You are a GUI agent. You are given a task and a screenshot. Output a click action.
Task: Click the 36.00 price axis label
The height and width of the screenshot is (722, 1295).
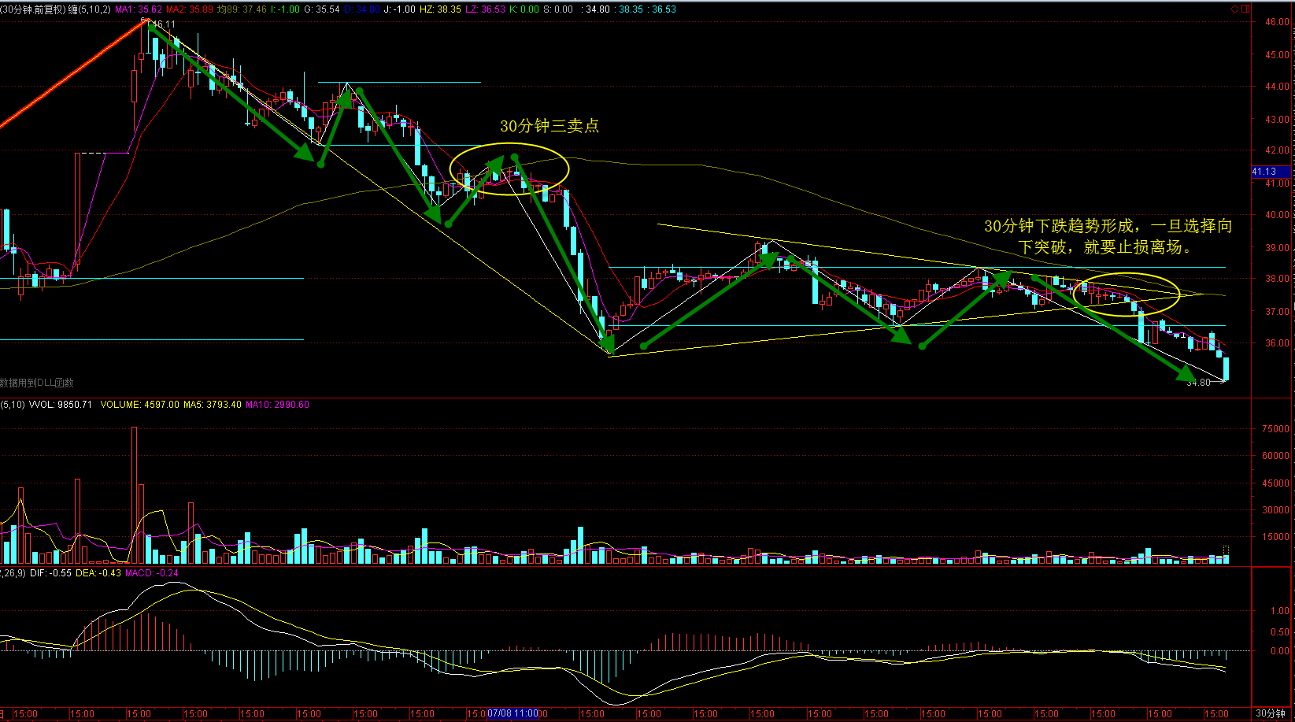(1277, 343)
